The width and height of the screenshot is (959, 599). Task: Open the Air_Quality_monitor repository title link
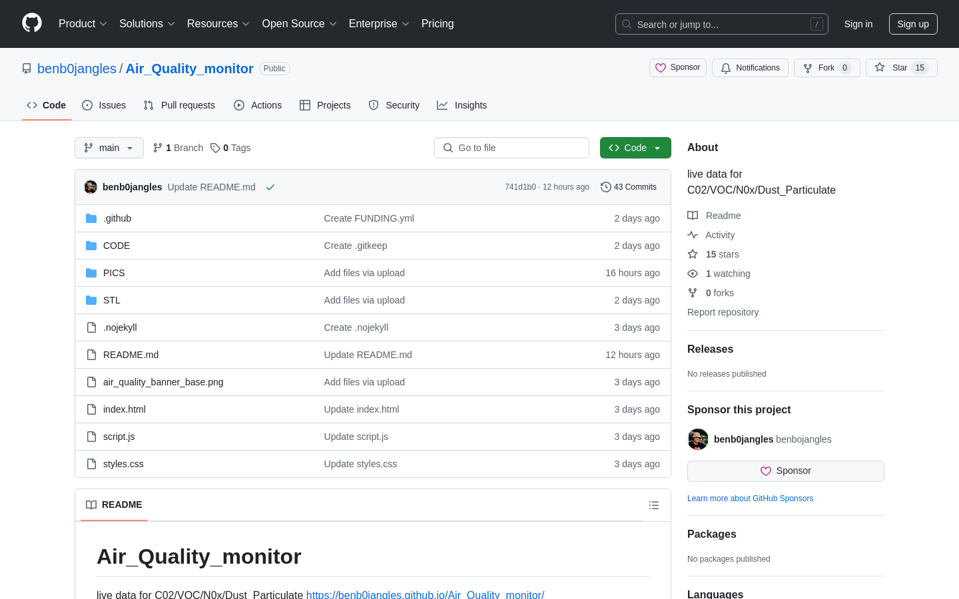click(189, 69)
